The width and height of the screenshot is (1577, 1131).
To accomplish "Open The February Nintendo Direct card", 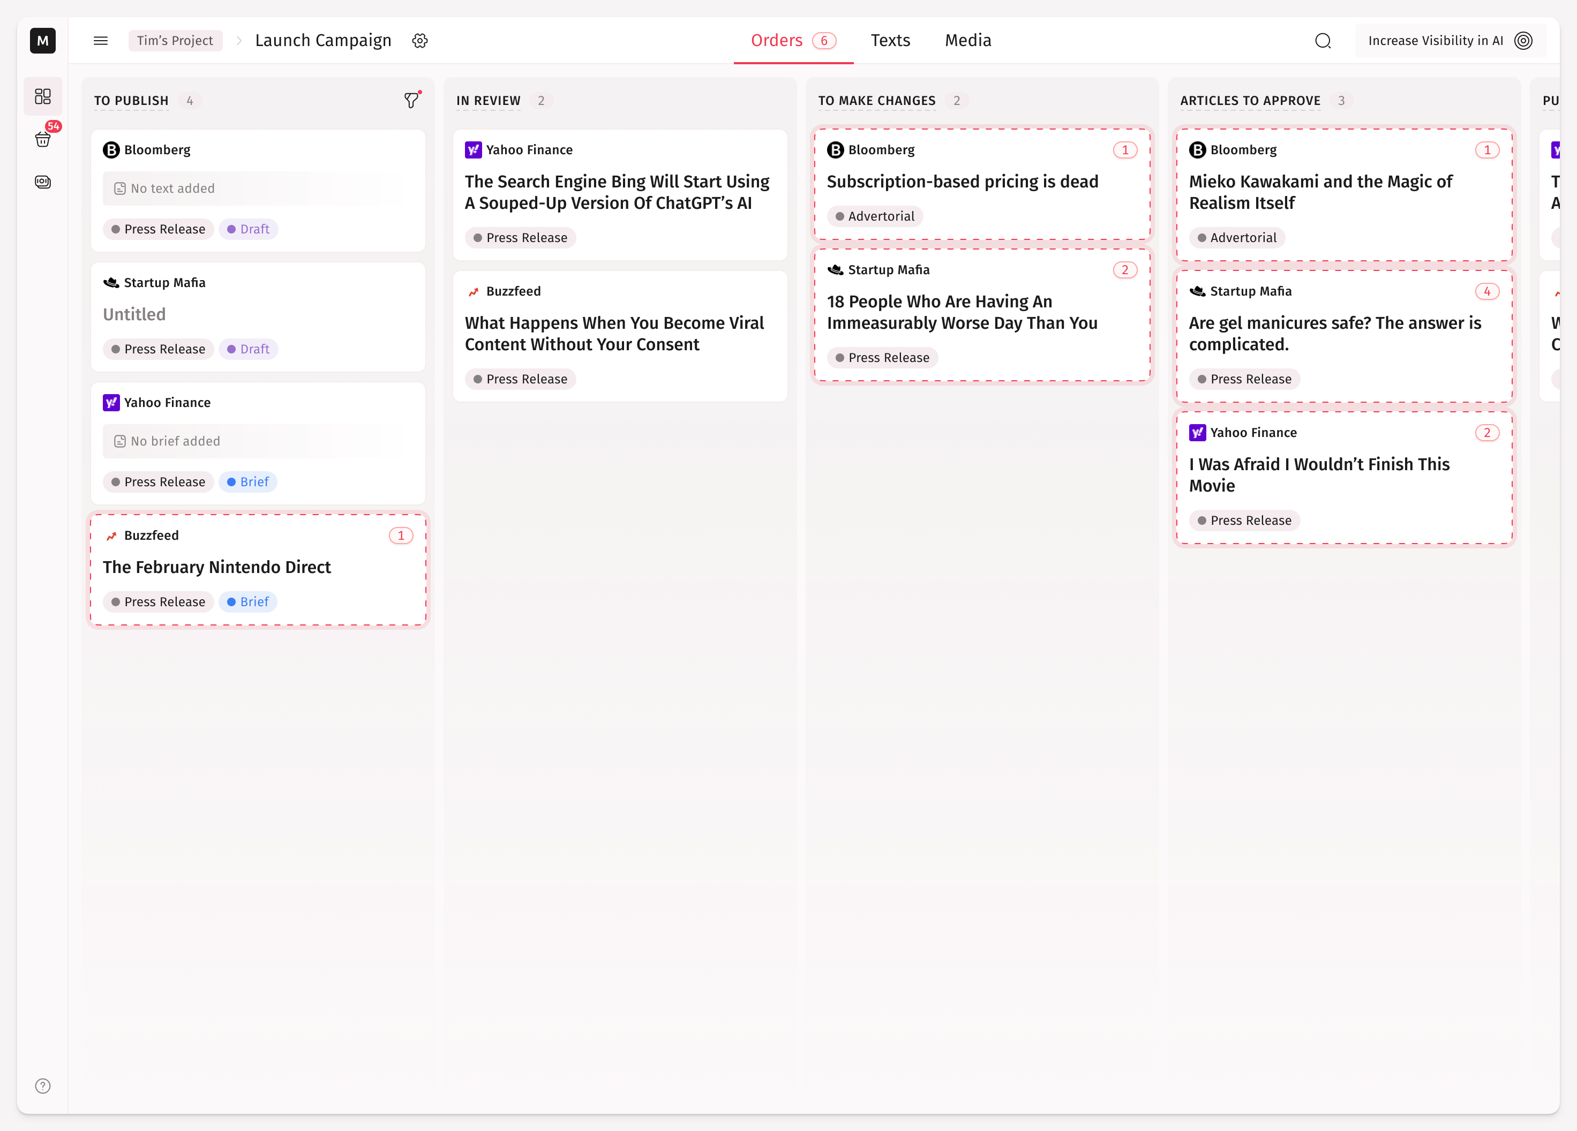I will pyautogui.click(x=217, y=567).
